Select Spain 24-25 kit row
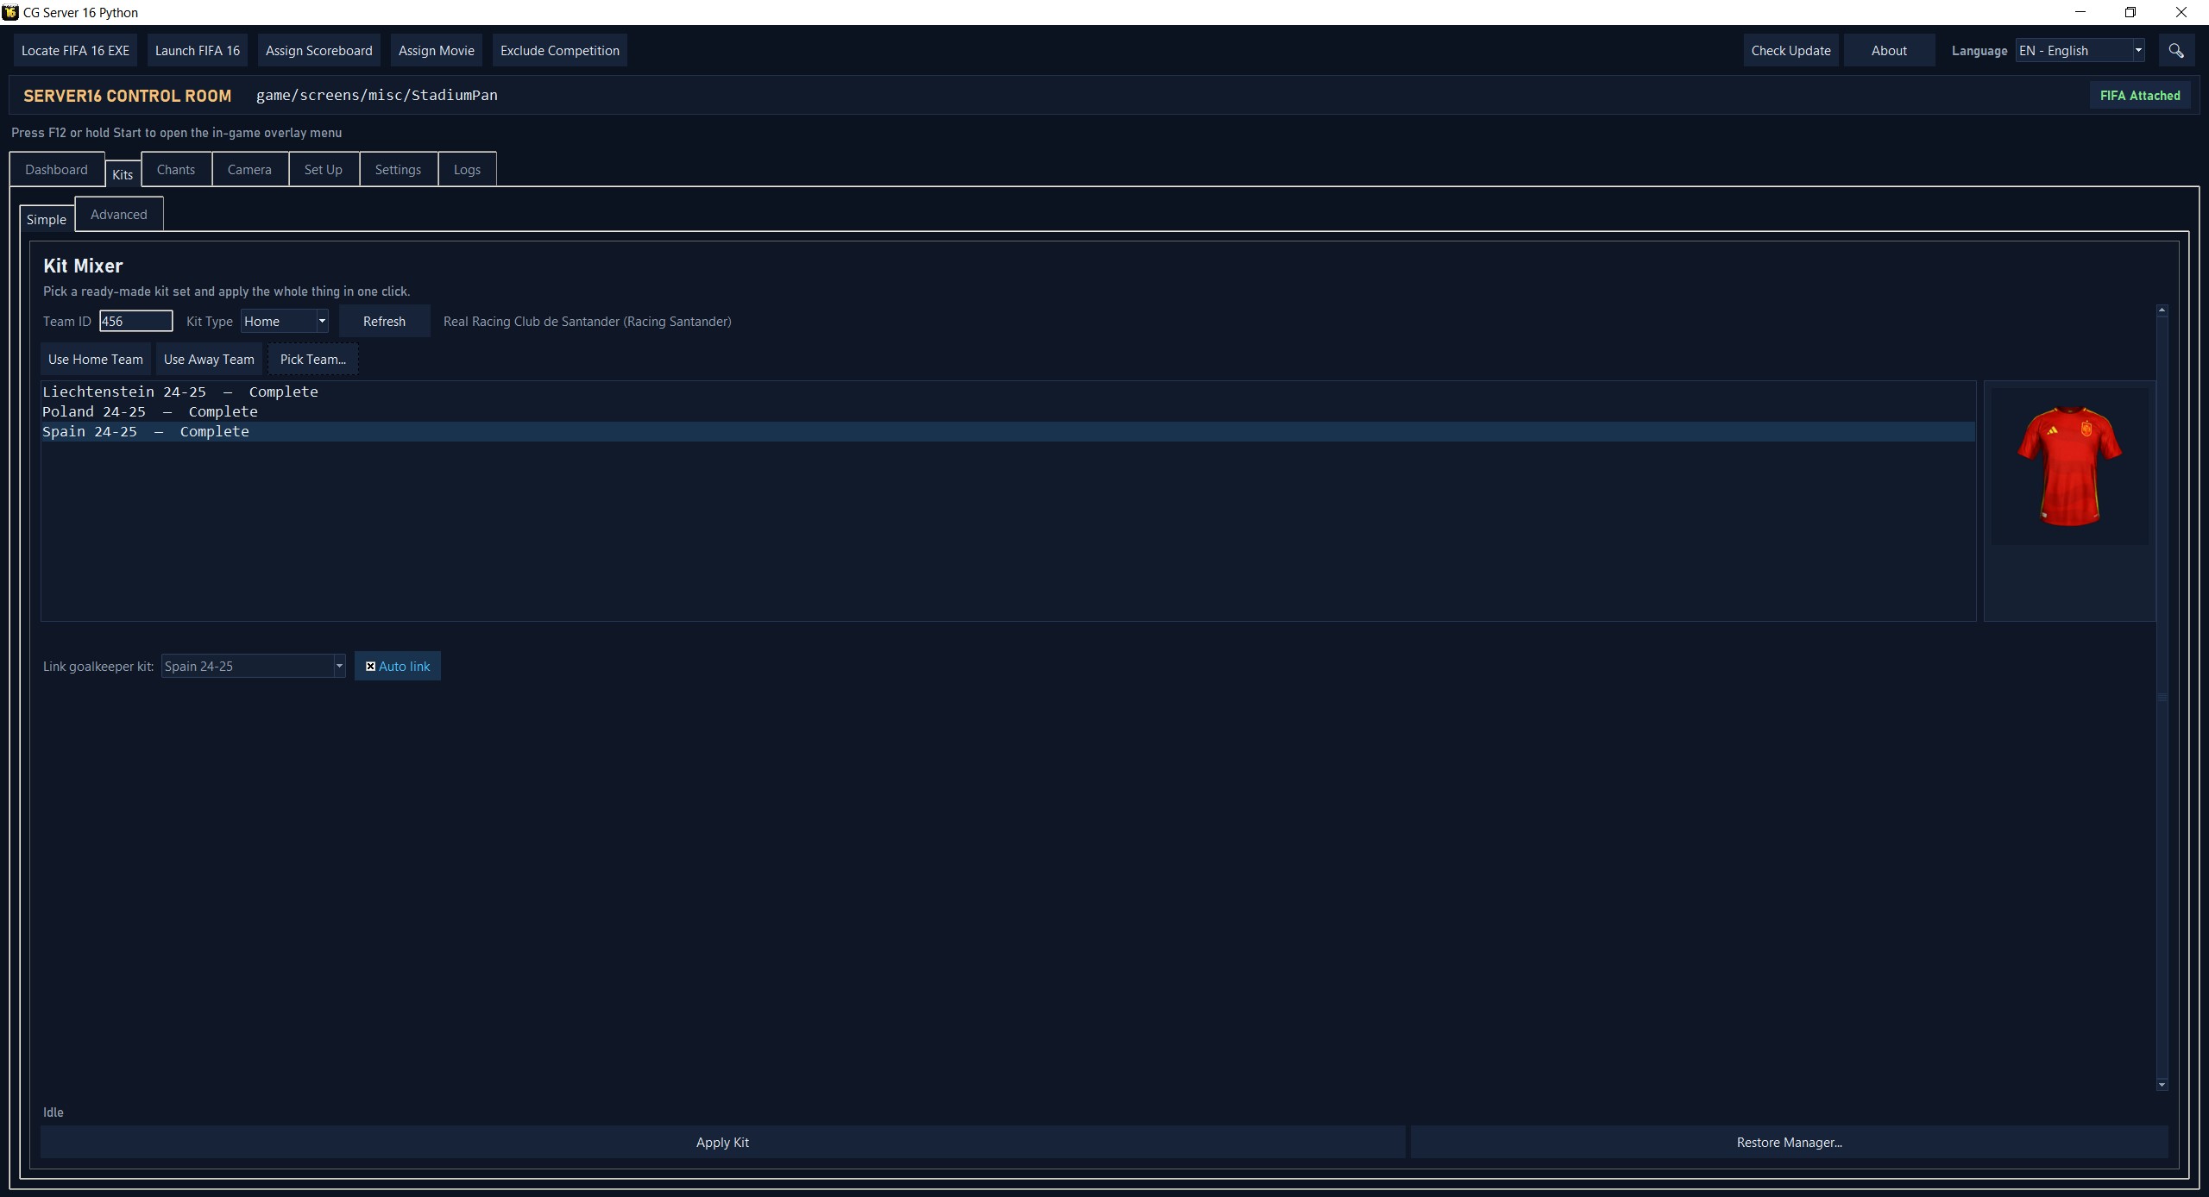Viewport: 2209px width, 1197px height. click(1008, 432)
